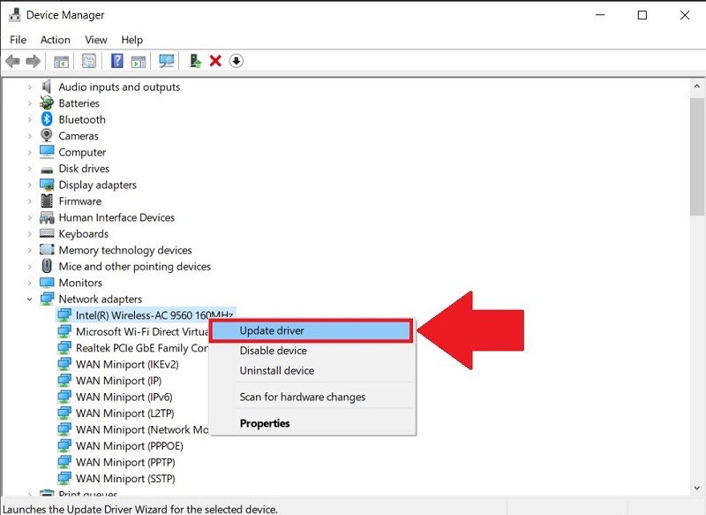Open the Action menu
The image size is (706, 515).
tap(55, 39)
